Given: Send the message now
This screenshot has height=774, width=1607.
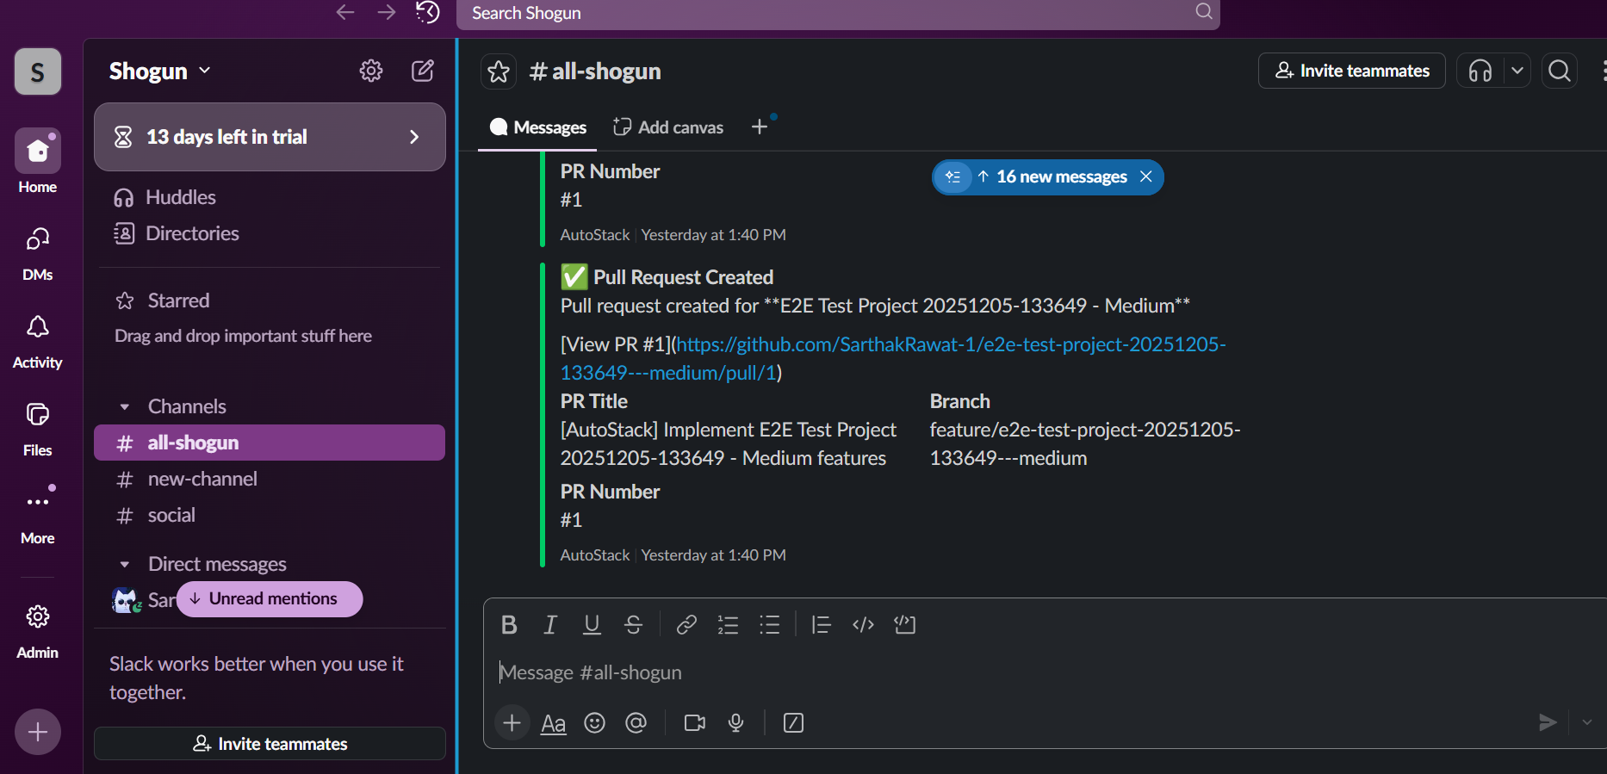Looking at the screenshot, I should coord(1548,722).
